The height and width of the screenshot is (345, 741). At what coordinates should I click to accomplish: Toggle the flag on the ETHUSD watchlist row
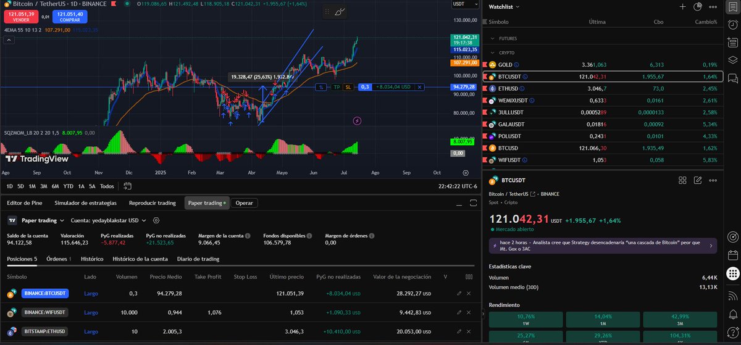coord(485,88)
